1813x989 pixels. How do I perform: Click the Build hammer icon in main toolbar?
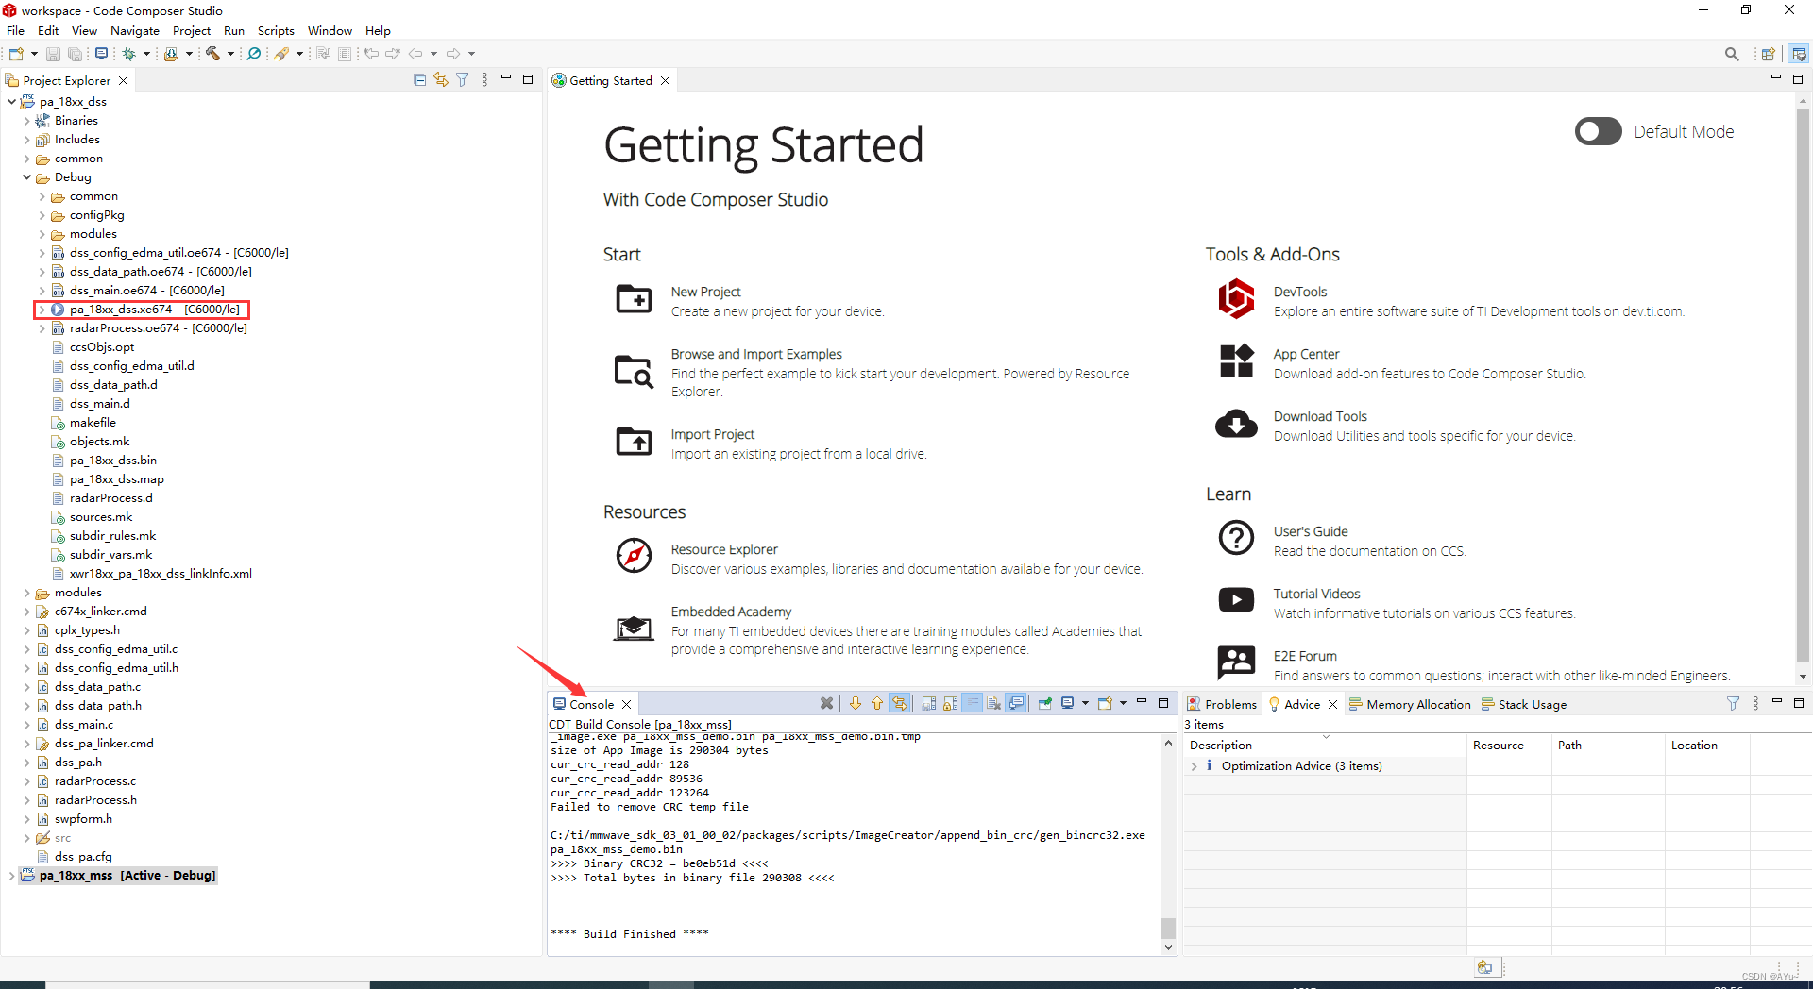pyautogui.click(x=213, y=54)
